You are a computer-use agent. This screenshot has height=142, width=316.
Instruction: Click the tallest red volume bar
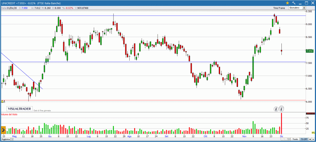click(281, 123)
